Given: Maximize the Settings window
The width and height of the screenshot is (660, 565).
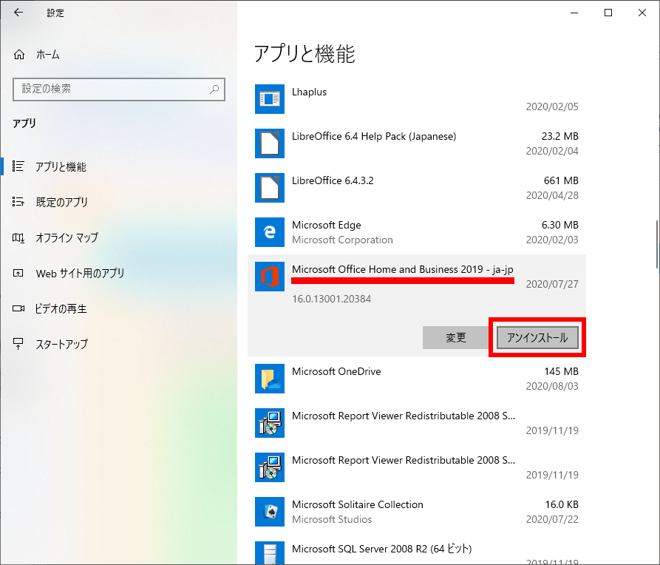Looking at the screenshot, I should 608,13.
